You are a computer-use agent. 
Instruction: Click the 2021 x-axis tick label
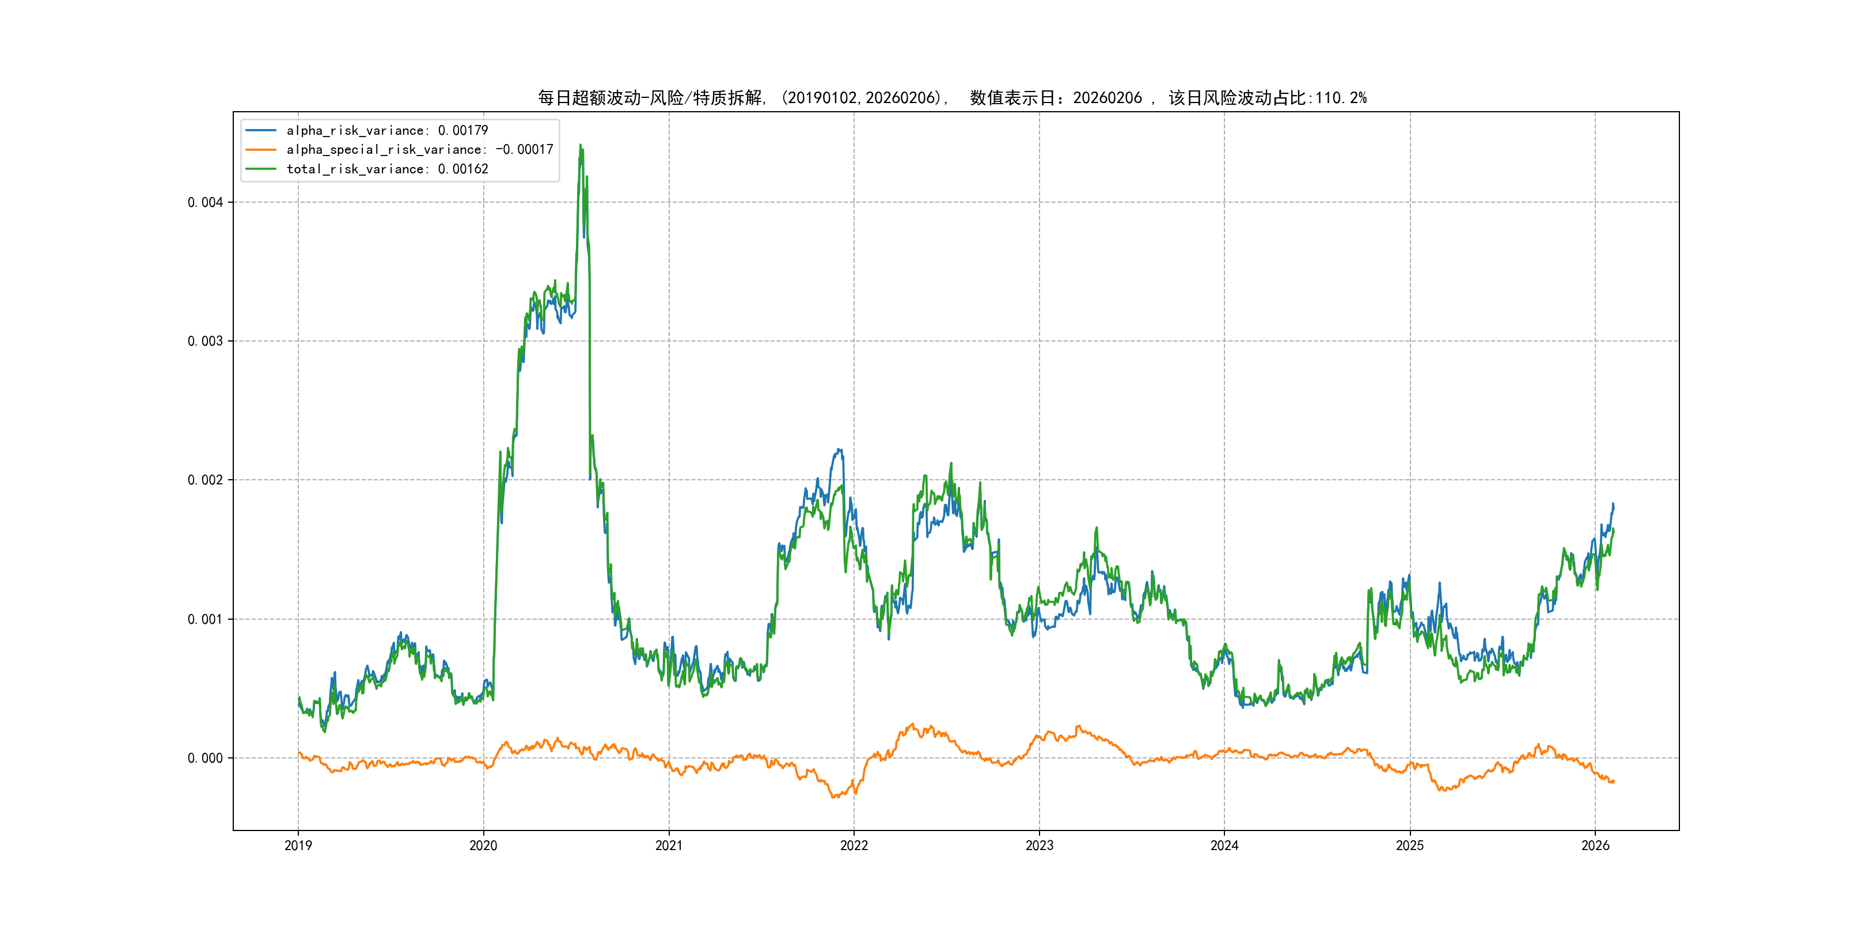pyautogui.click(x=669, y=845)
